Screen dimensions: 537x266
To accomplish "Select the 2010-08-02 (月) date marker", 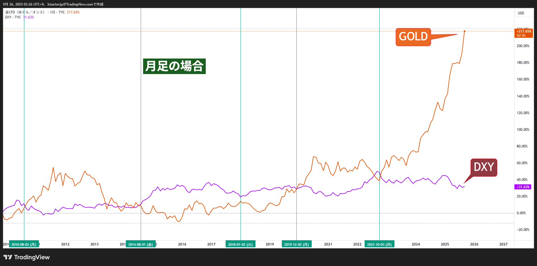I will click(x=24, y=244).
